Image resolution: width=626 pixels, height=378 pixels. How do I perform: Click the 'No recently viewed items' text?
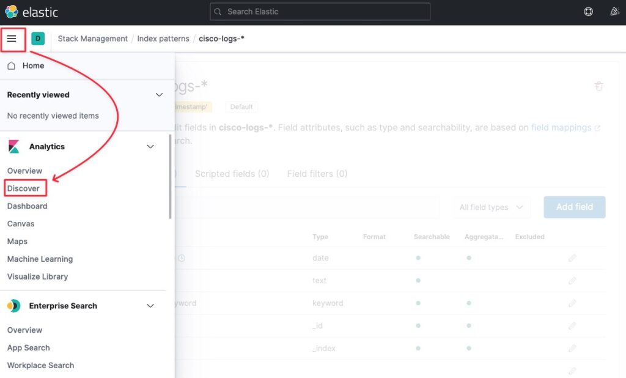click(53, 116)
